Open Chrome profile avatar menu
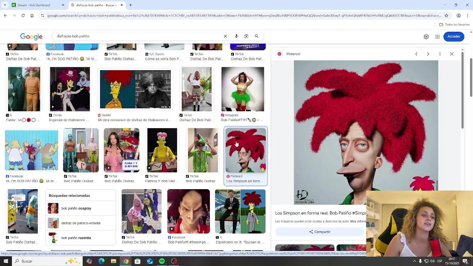 click(459, 16)
